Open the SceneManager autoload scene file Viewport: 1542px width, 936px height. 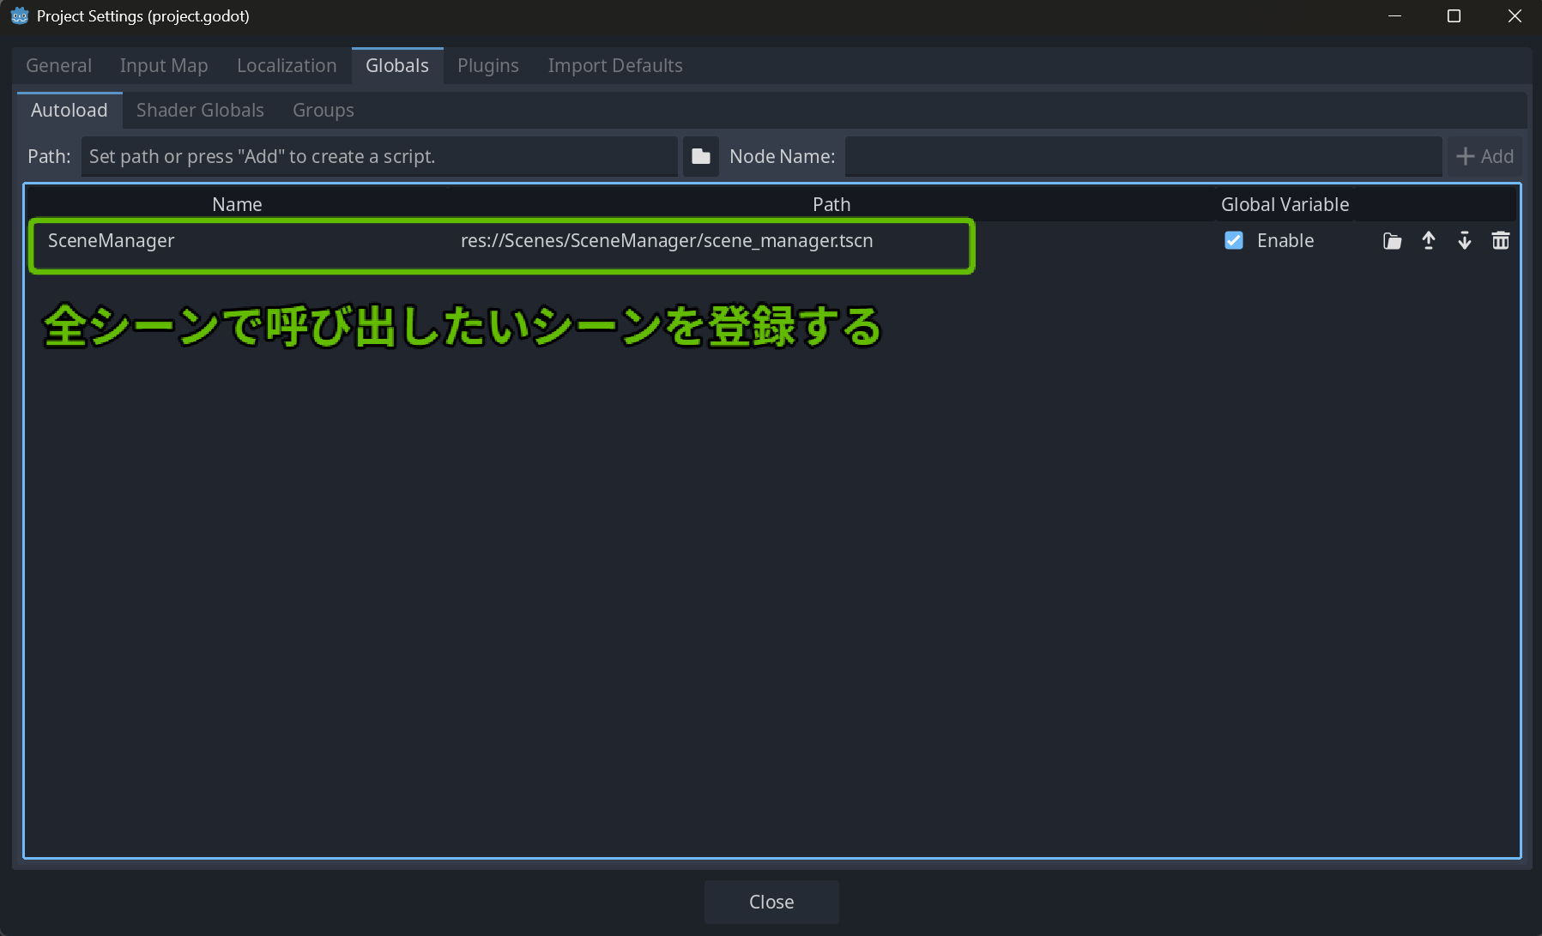(1392, 241)
